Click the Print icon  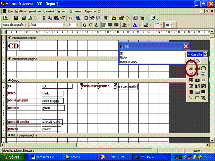tap(24, 18)
